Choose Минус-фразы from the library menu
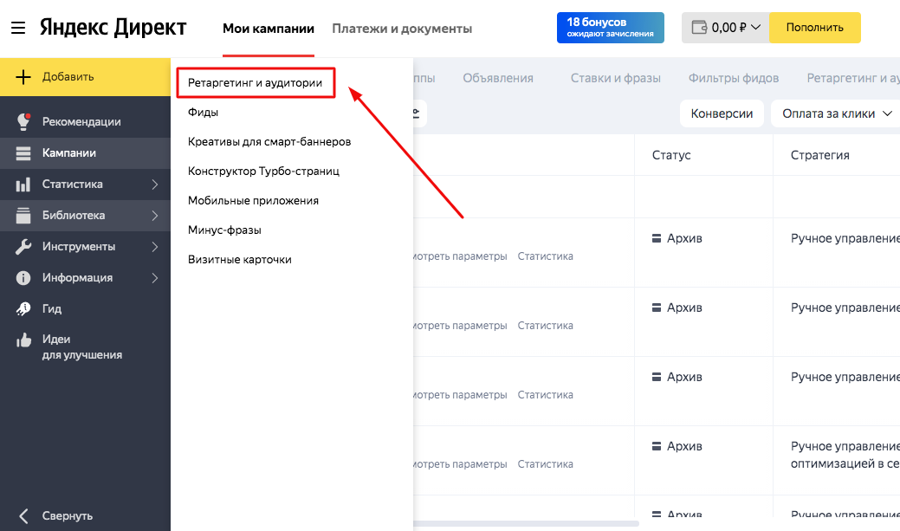 tap(224, 230)
